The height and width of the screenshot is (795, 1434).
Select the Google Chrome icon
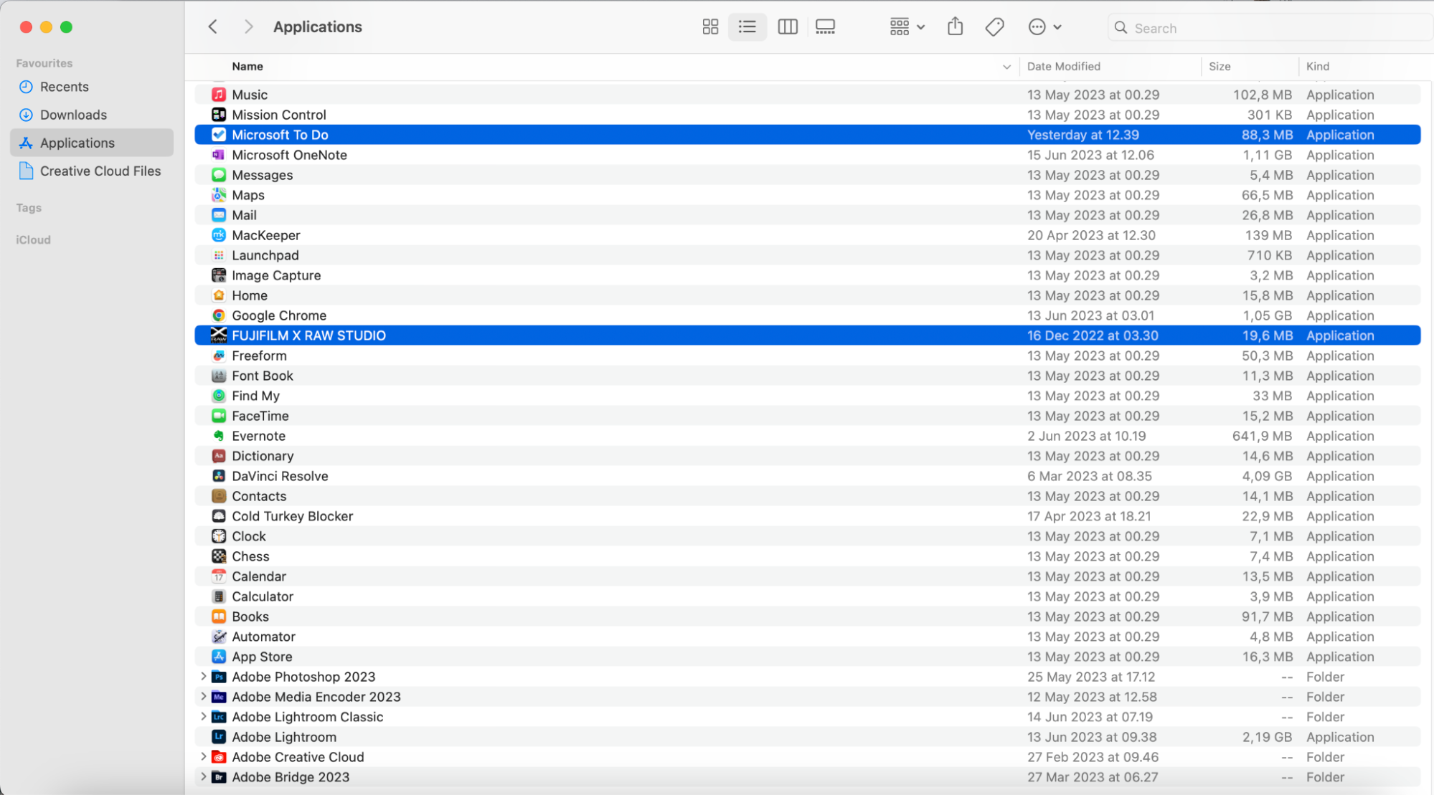(x=219, y=315)
